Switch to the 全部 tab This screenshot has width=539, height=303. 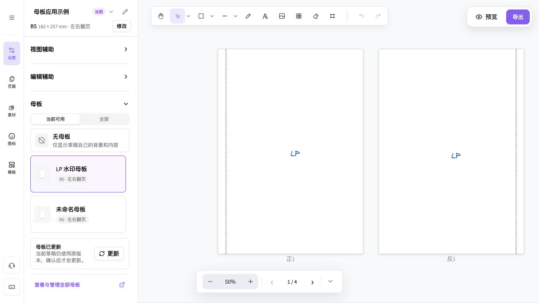coord(104,119)
